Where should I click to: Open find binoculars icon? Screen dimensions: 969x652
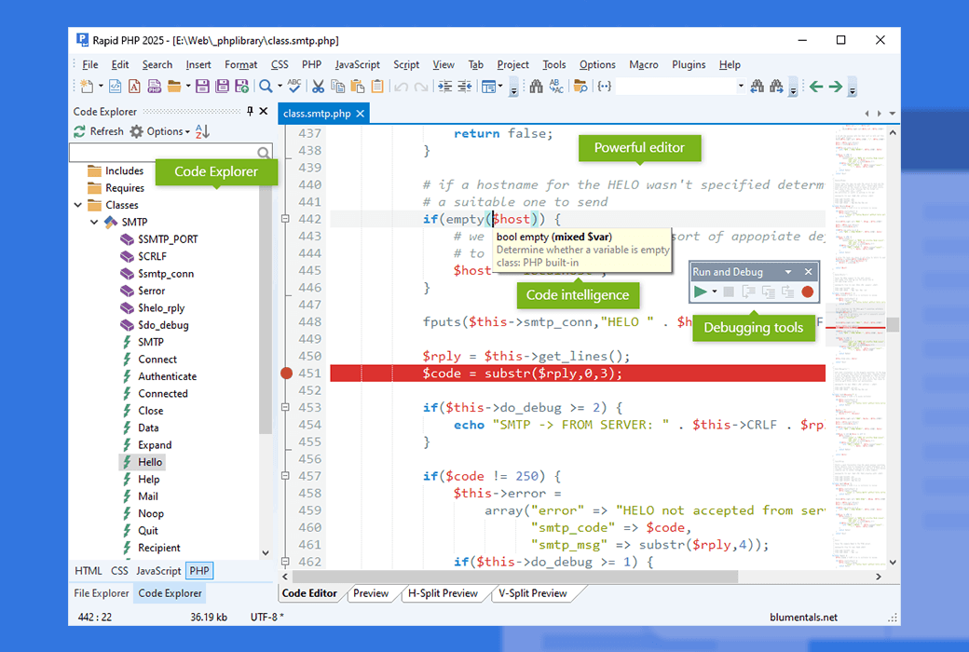537,87
